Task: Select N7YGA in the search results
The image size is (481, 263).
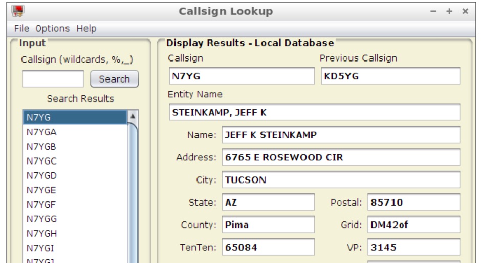Action: pyautogui.click(x=75, y=132)
